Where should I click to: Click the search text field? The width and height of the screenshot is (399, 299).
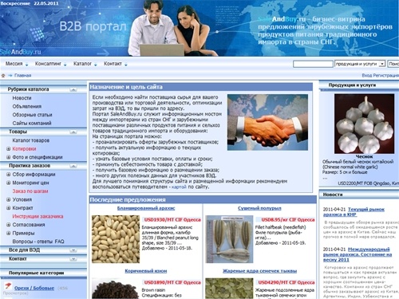point(313,64)
